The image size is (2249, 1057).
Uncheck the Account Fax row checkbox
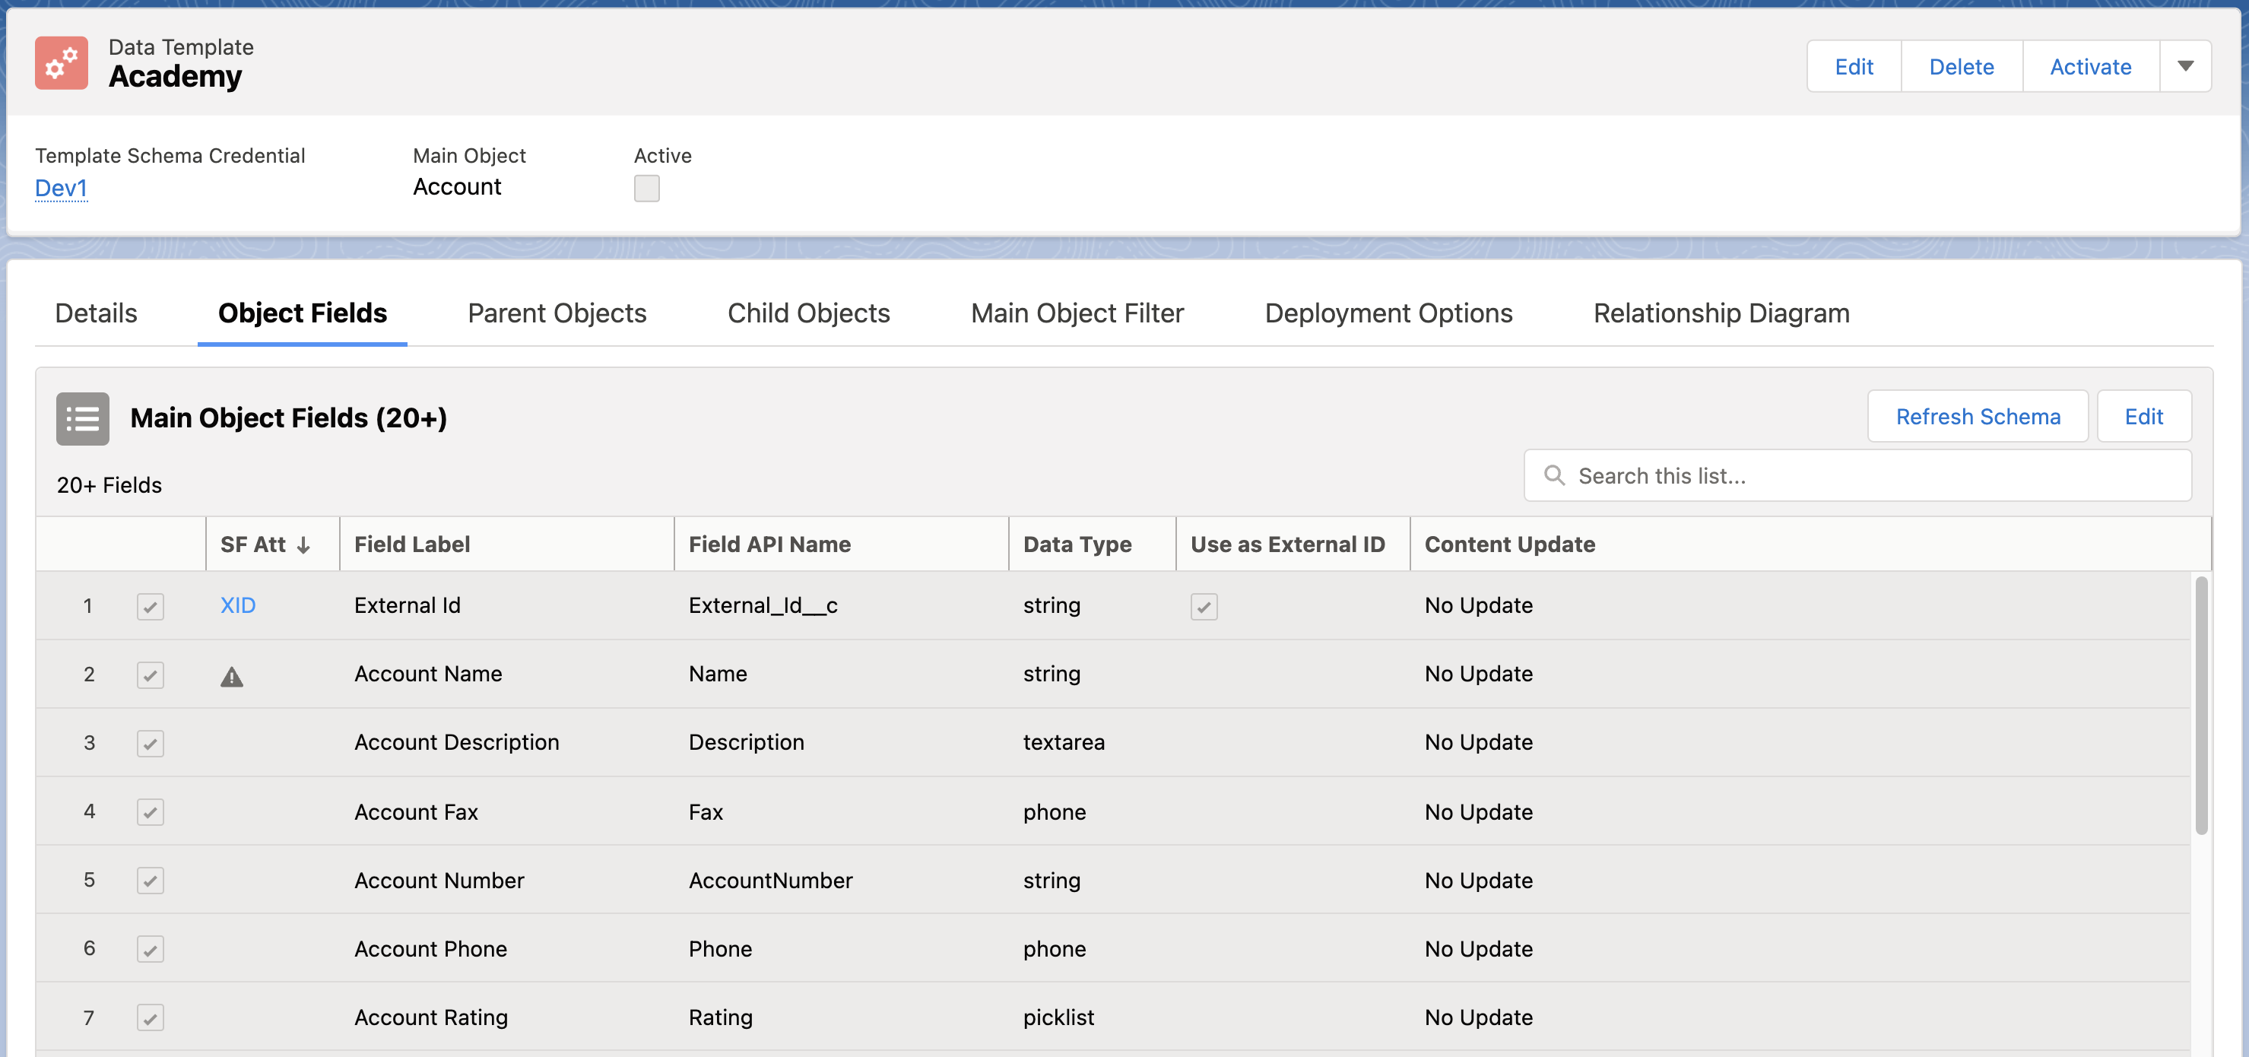(151, 812)
